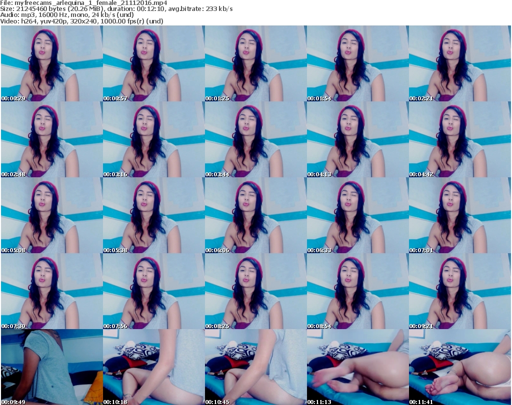Click the frame labeled 00:08:54
This screenshot has width=512, height=405.
(357, 291)
